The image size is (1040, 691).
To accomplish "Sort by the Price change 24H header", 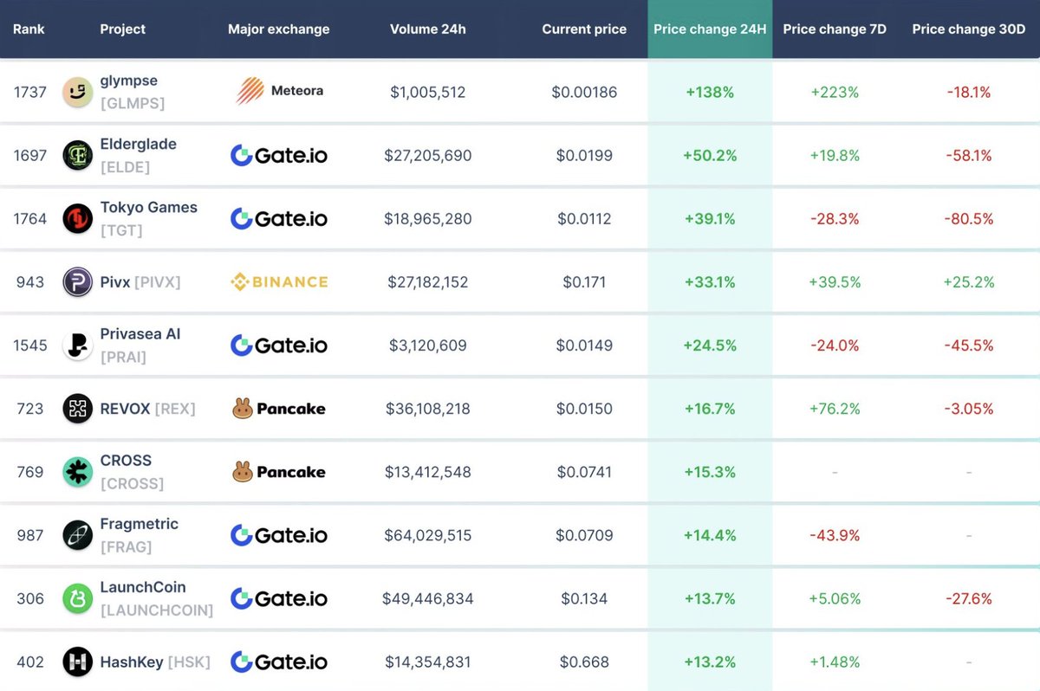I will [710, 29].
